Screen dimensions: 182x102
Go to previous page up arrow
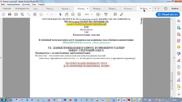[35, 14]
